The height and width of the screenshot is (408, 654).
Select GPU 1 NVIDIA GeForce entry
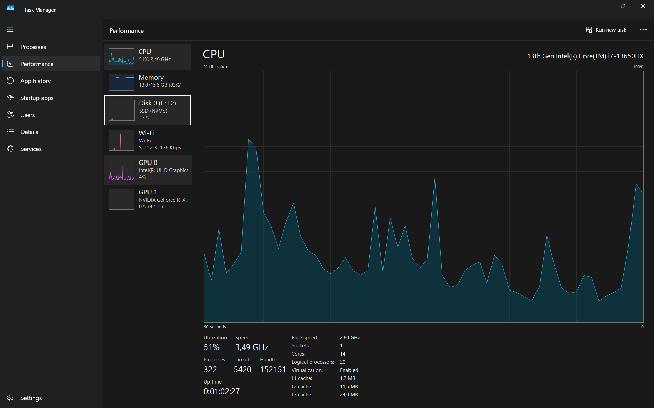pyautogui.click(x=147, y=199)
